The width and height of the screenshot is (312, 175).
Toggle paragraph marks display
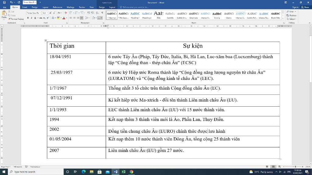click(x=102, y=13)
